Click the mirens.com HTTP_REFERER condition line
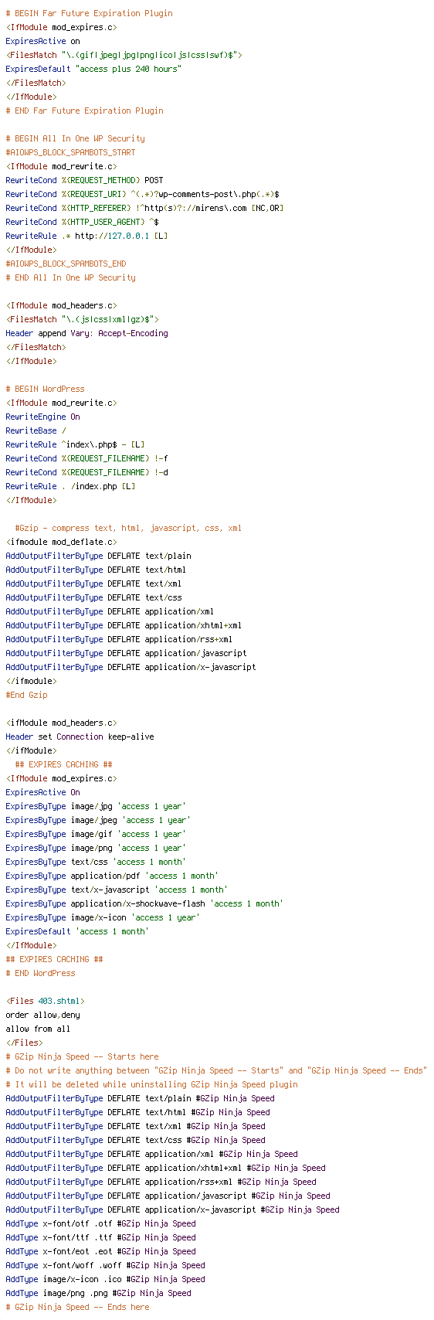 pyautogui.click(x=144, y=208)
